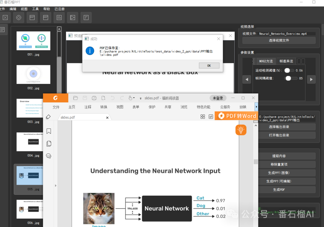Viewport: 324px width, 227px height.
Task: Open Foxit bookmark panel icon
Action: pyautogui.click(x=49, y=131)
